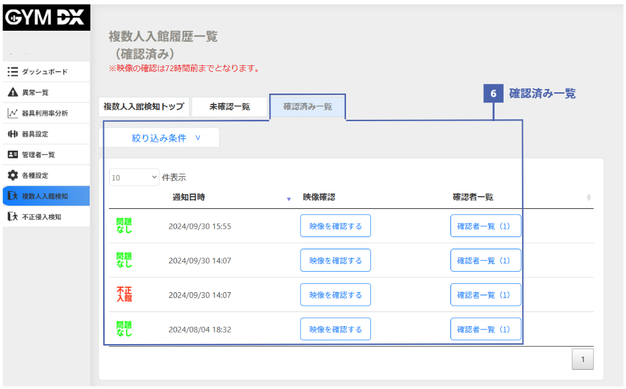
Task: Click 問題なし status in 2024/08/04 18:32 row
Action: coord(124,329)
